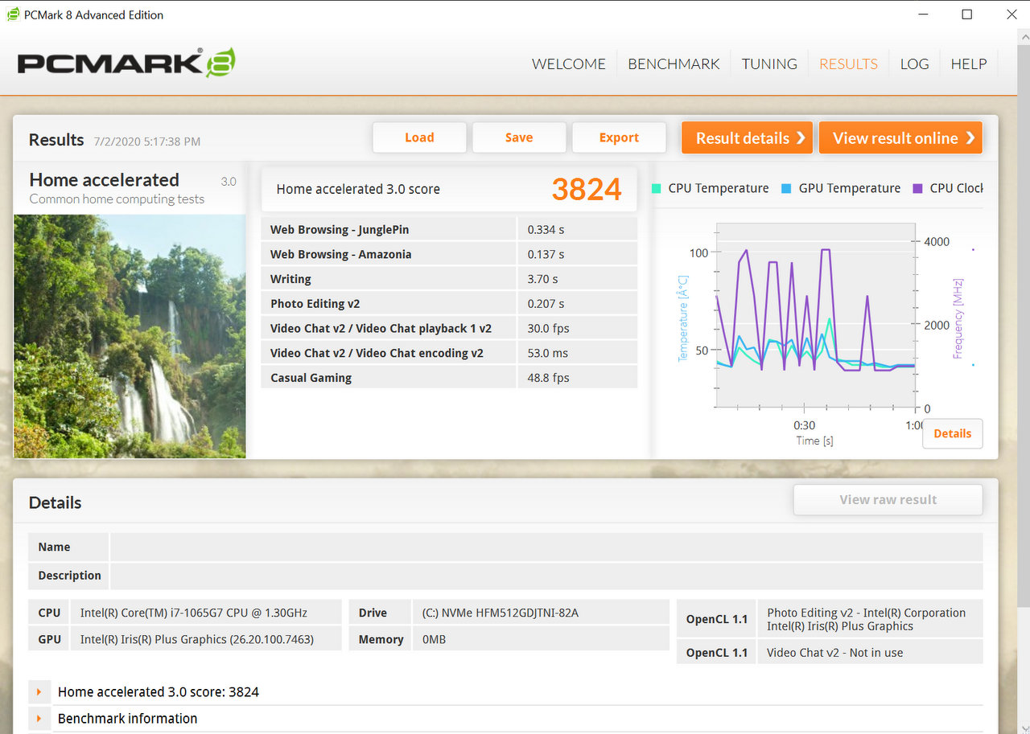
Task: Click the Home accelerated heading
Action: [x=105, y=180]
